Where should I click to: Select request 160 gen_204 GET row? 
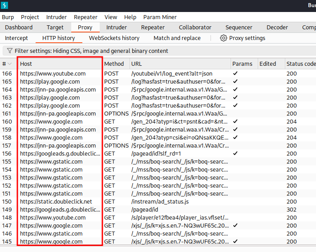[158, 122]
